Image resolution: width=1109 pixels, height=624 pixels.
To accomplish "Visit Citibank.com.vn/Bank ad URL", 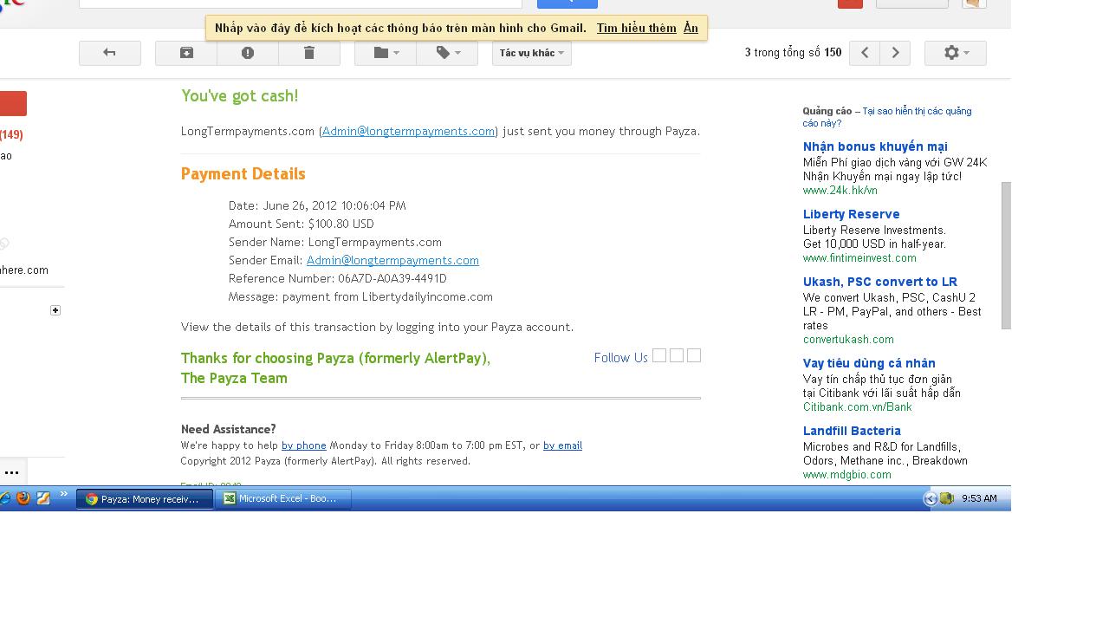I will point(858,406).
